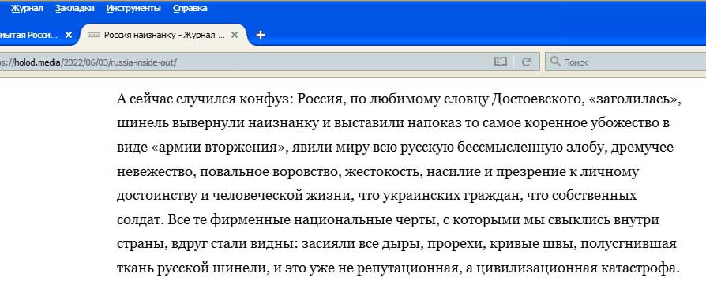Reload the page with refresh icon
The height and width of the screenshot is (285, 706).
(x=526, y=62)
